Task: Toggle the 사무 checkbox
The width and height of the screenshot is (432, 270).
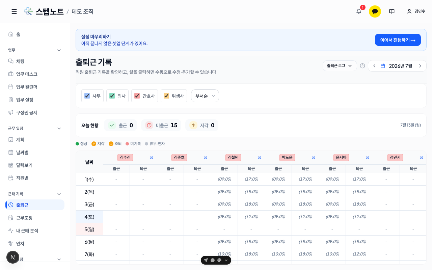Action: point(87,96)
